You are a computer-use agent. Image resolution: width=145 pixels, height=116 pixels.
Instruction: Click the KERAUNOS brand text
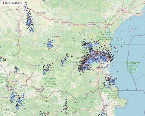(x=14, y=3)
